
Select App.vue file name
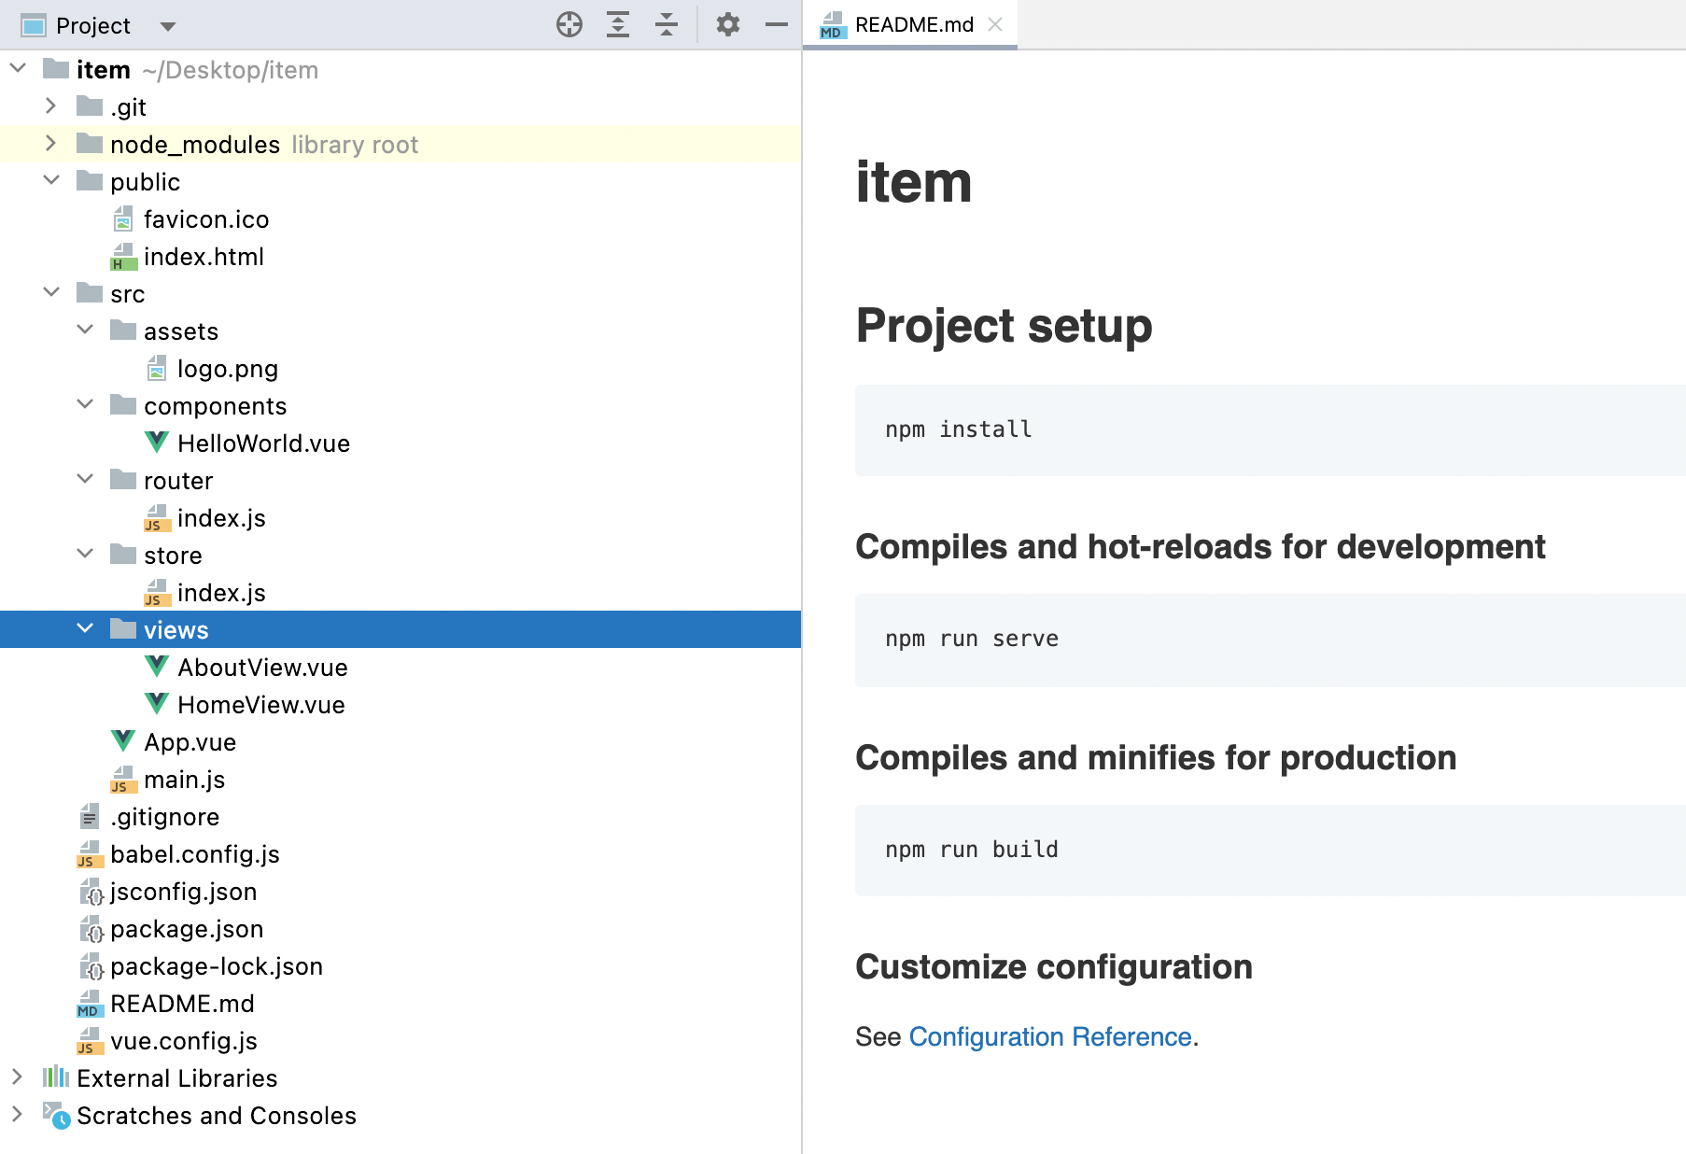click(190, 742)
